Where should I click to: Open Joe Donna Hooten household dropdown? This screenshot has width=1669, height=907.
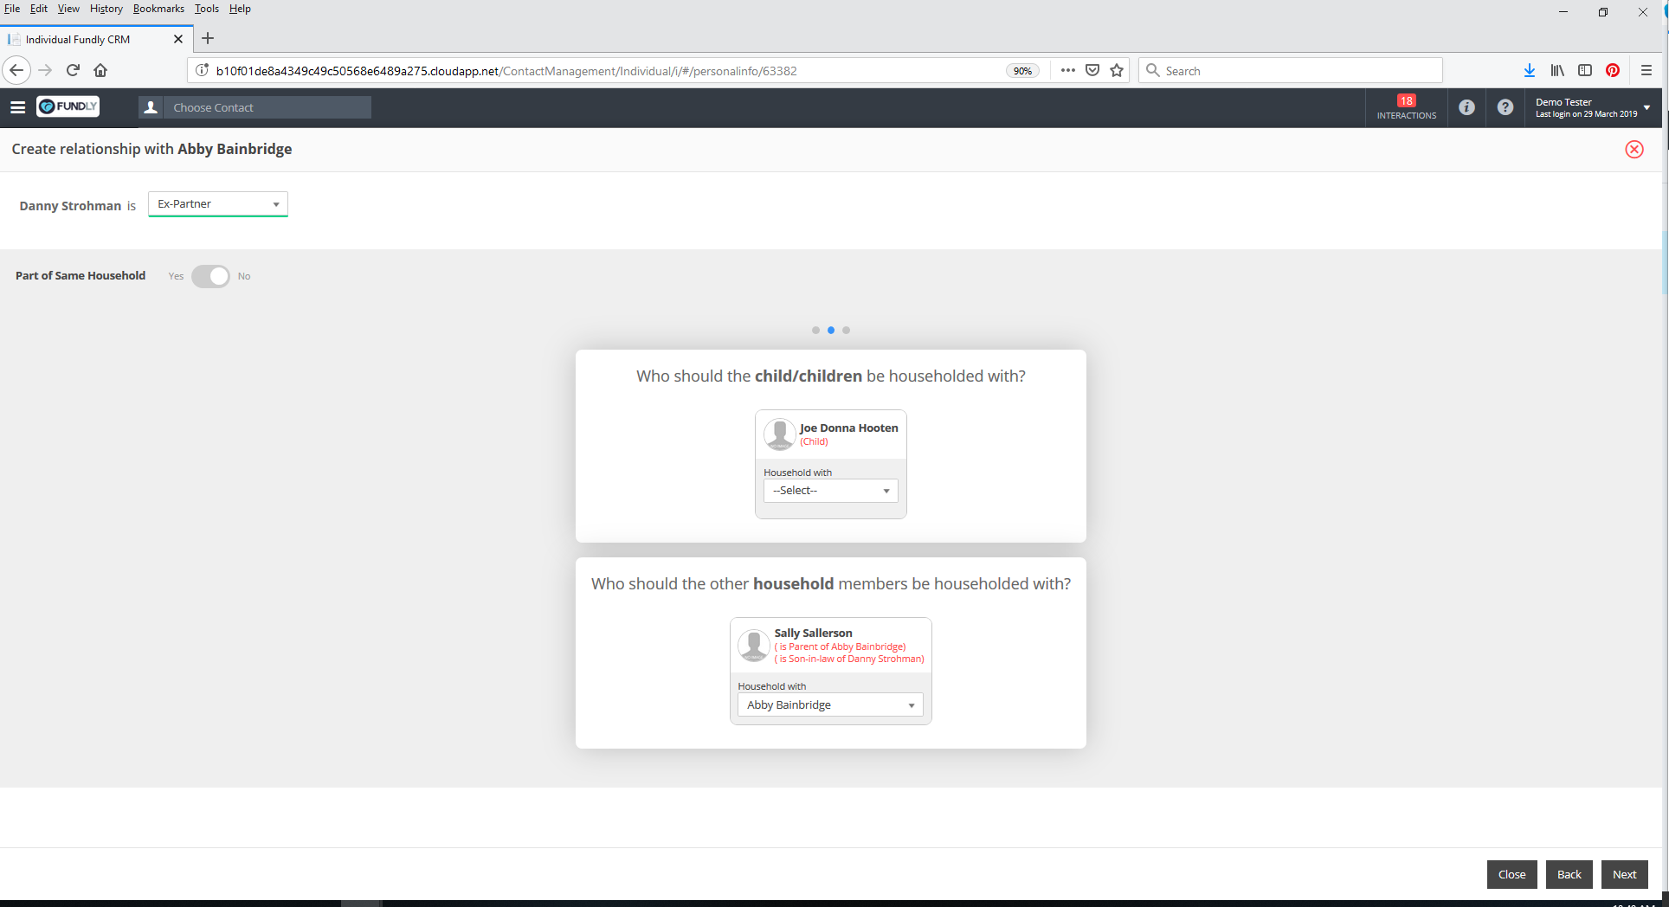(831, 491)
